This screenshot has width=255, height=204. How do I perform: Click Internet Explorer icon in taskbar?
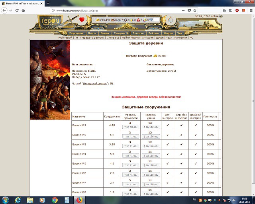[18, 200]
